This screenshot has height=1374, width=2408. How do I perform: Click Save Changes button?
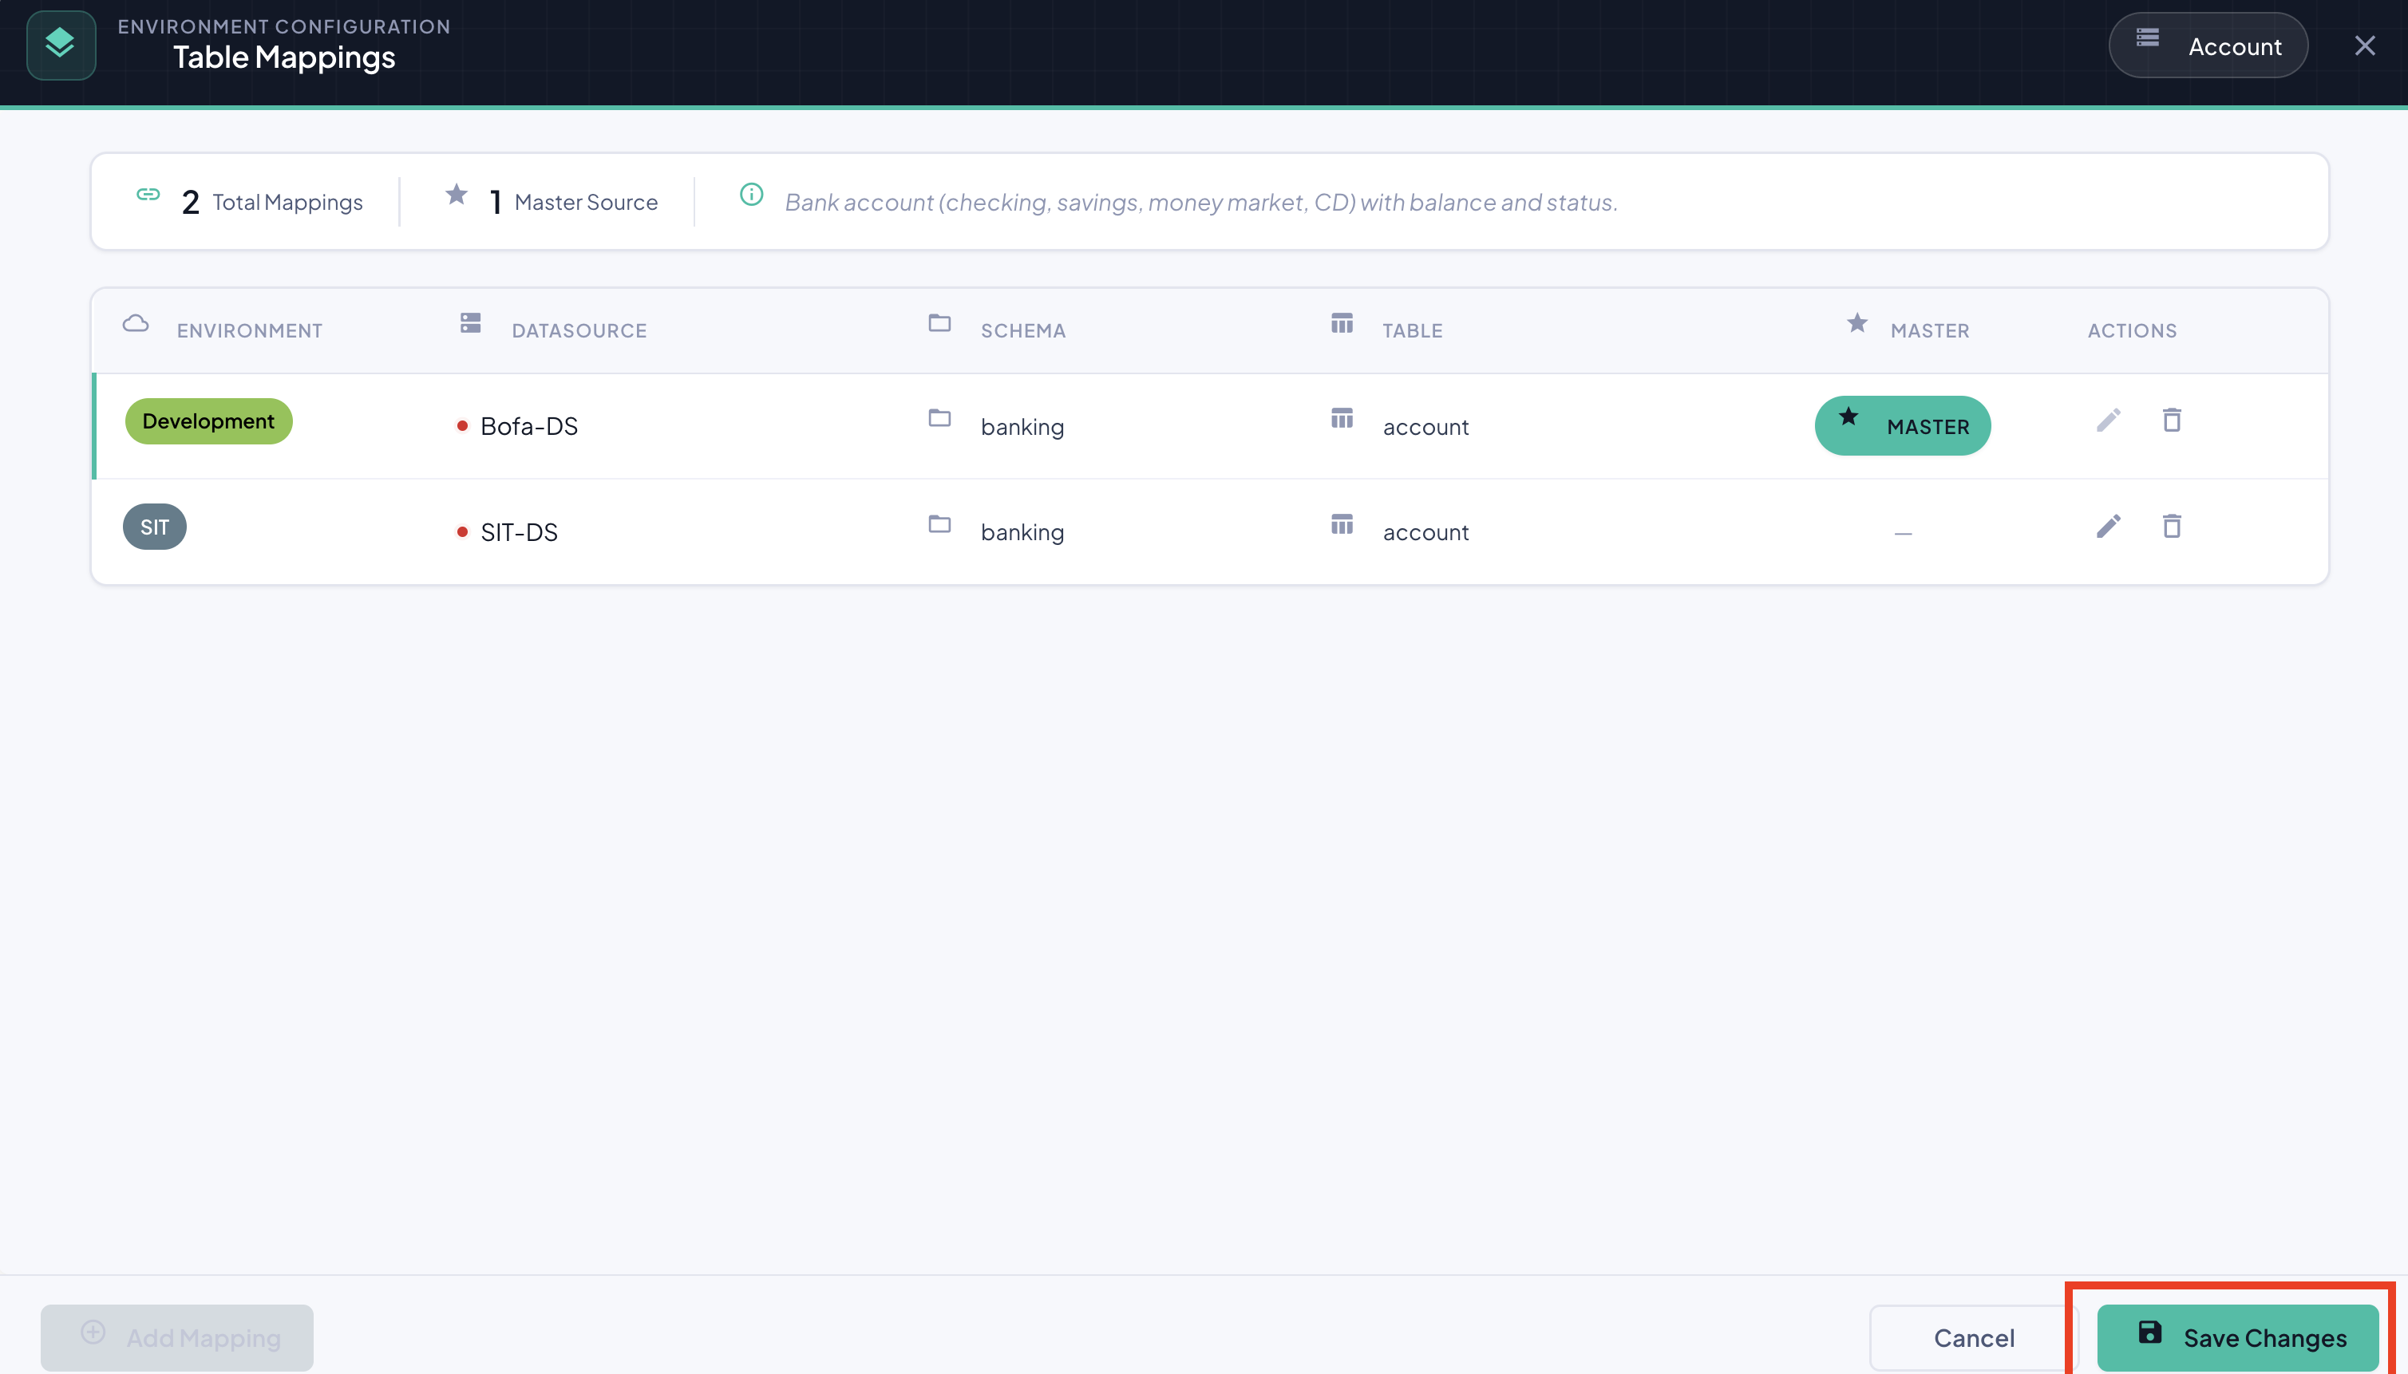pyautogui.click(x=2237, y=1337)
